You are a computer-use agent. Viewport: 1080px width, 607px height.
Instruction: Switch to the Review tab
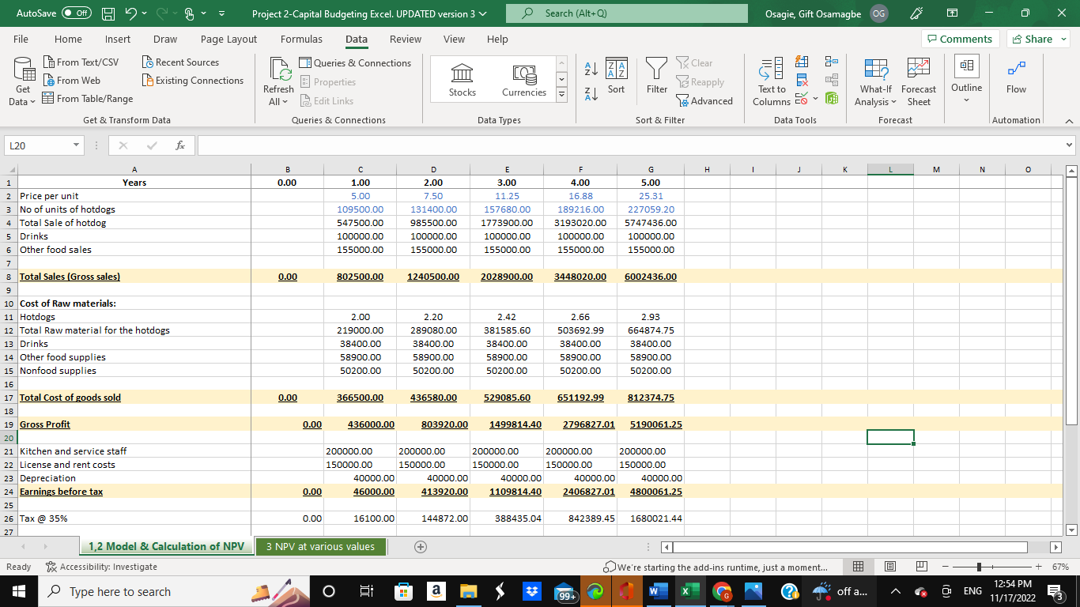pos(406,39)
